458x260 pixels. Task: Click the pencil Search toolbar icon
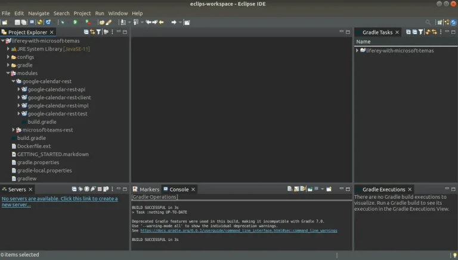pyautogui.click(x=109, y=22)
